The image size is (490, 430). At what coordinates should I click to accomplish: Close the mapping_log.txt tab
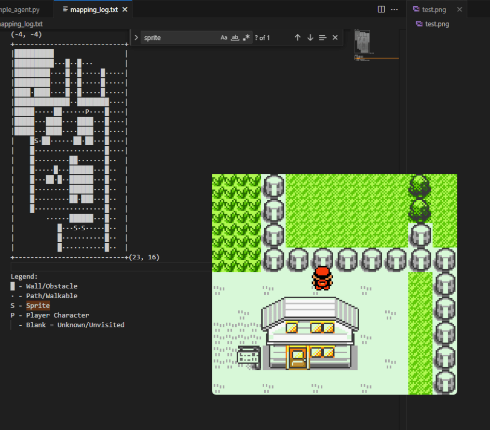click(x=125, y=10)
